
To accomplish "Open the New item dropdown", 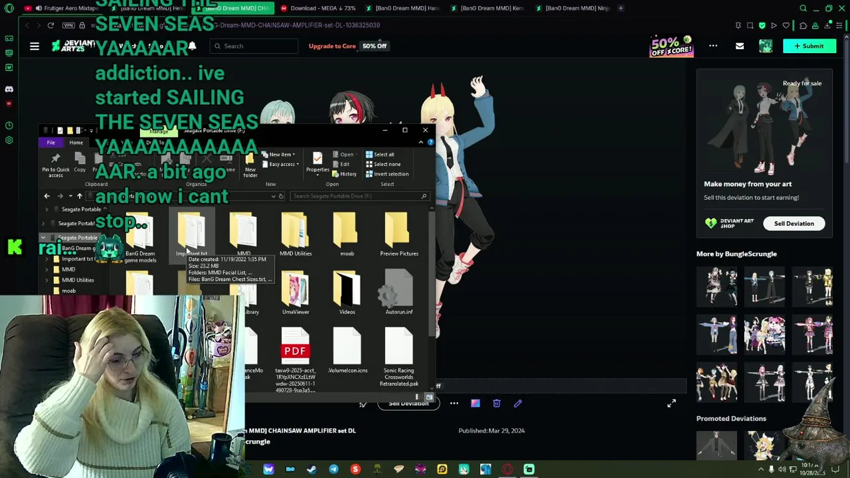I will click(280, 155).
